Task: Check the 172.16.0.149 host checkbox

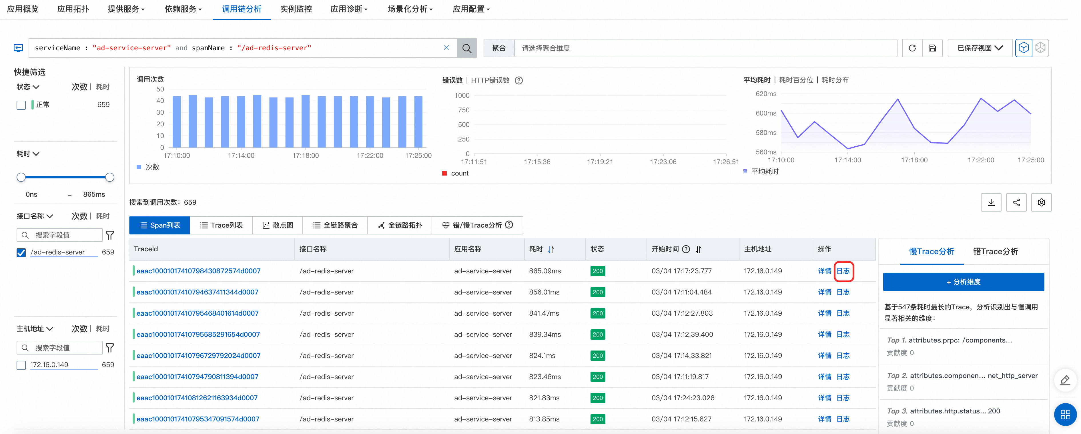Action: coord(21,365)
